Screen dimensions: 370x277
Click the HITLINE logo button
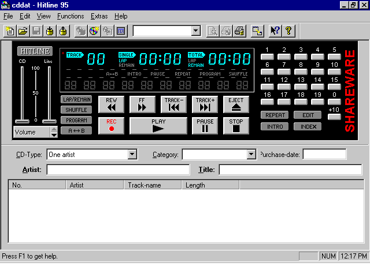click(35, 51)
